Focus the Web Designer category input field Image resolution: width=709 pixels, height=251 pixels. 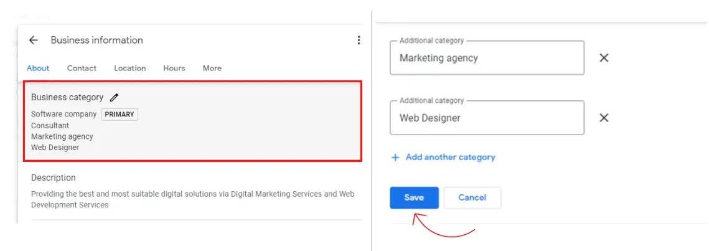point(487,118)
